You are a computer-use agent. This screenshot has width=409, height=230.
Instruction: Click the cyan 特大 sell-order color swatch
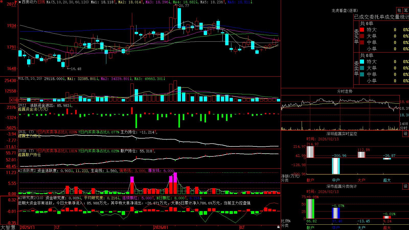(x=362, y=62)
